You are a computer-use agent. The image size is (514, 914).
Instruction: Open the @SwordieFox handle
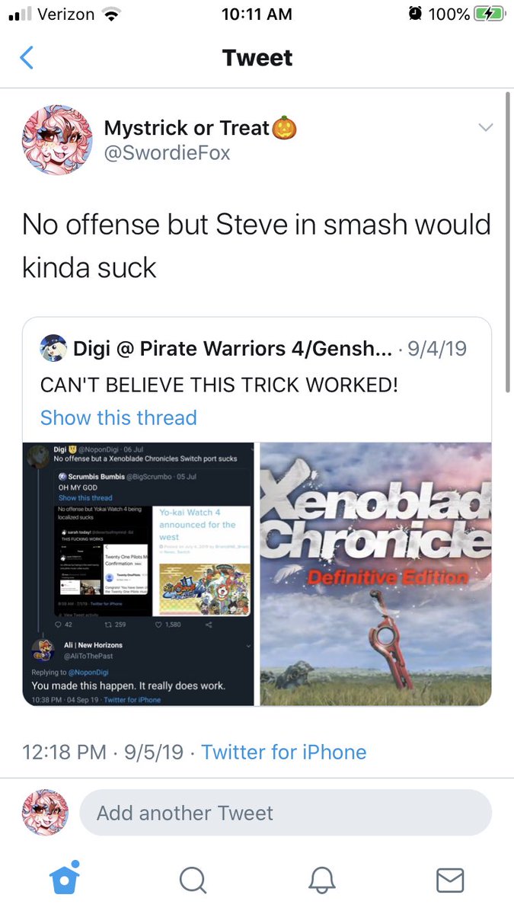(167, 152)
